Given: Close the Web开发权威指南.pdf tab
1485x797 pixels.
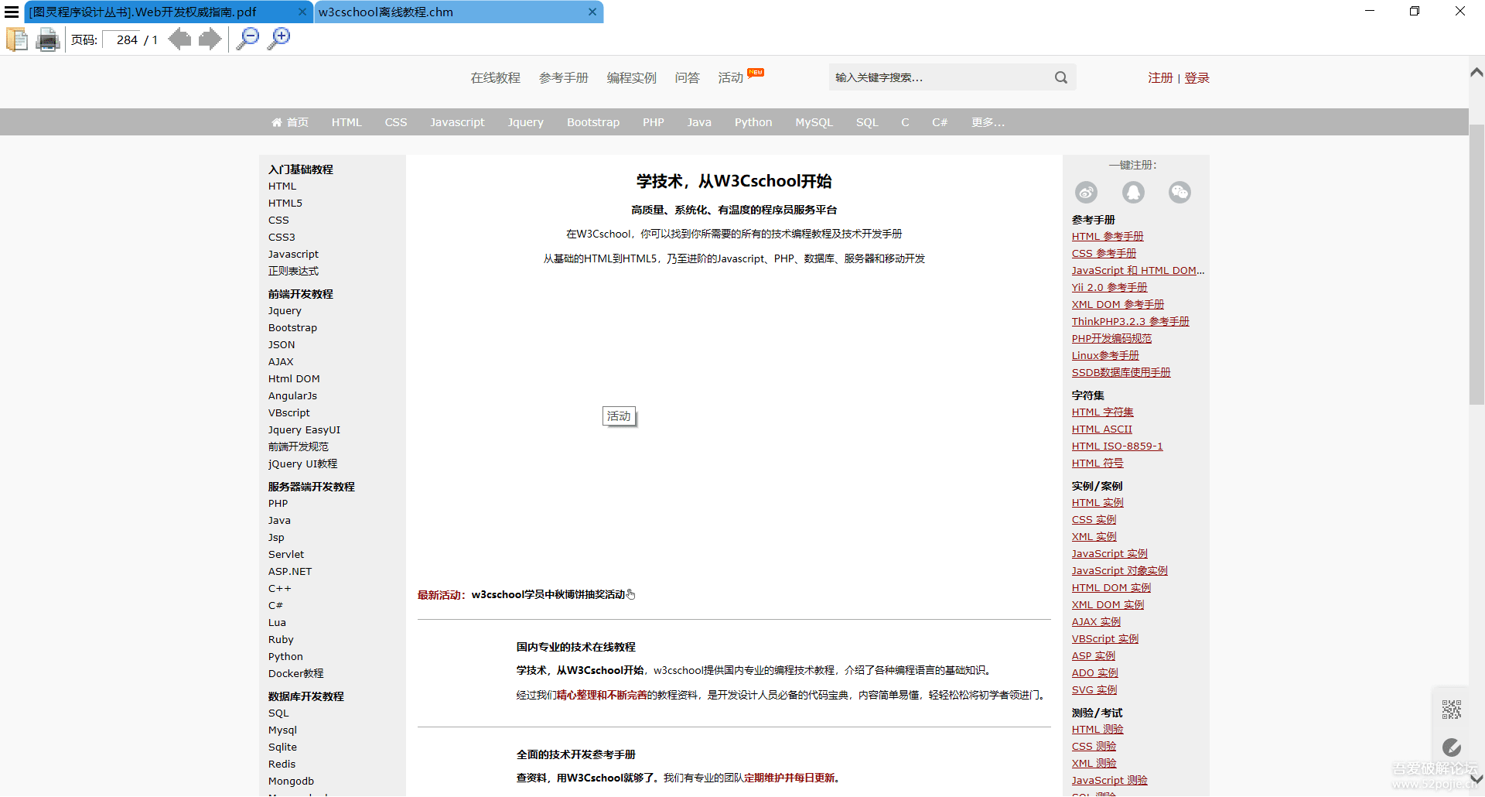Looking at the screenshot, I should 302,12.
